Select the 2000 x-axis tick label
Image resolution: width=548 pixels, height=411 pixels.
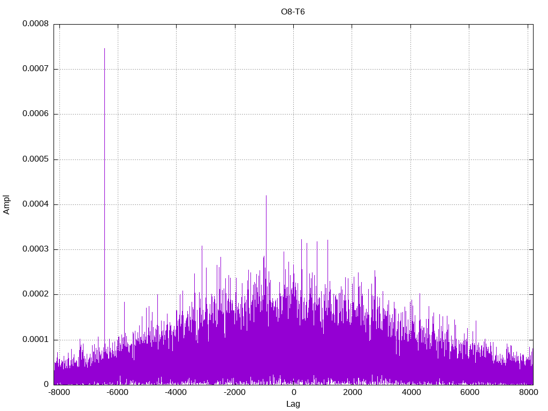[352, 392]
